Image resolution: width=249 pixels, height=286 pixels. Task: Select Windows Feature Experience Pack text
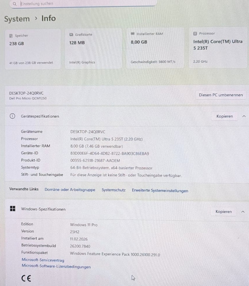(115, 254)
